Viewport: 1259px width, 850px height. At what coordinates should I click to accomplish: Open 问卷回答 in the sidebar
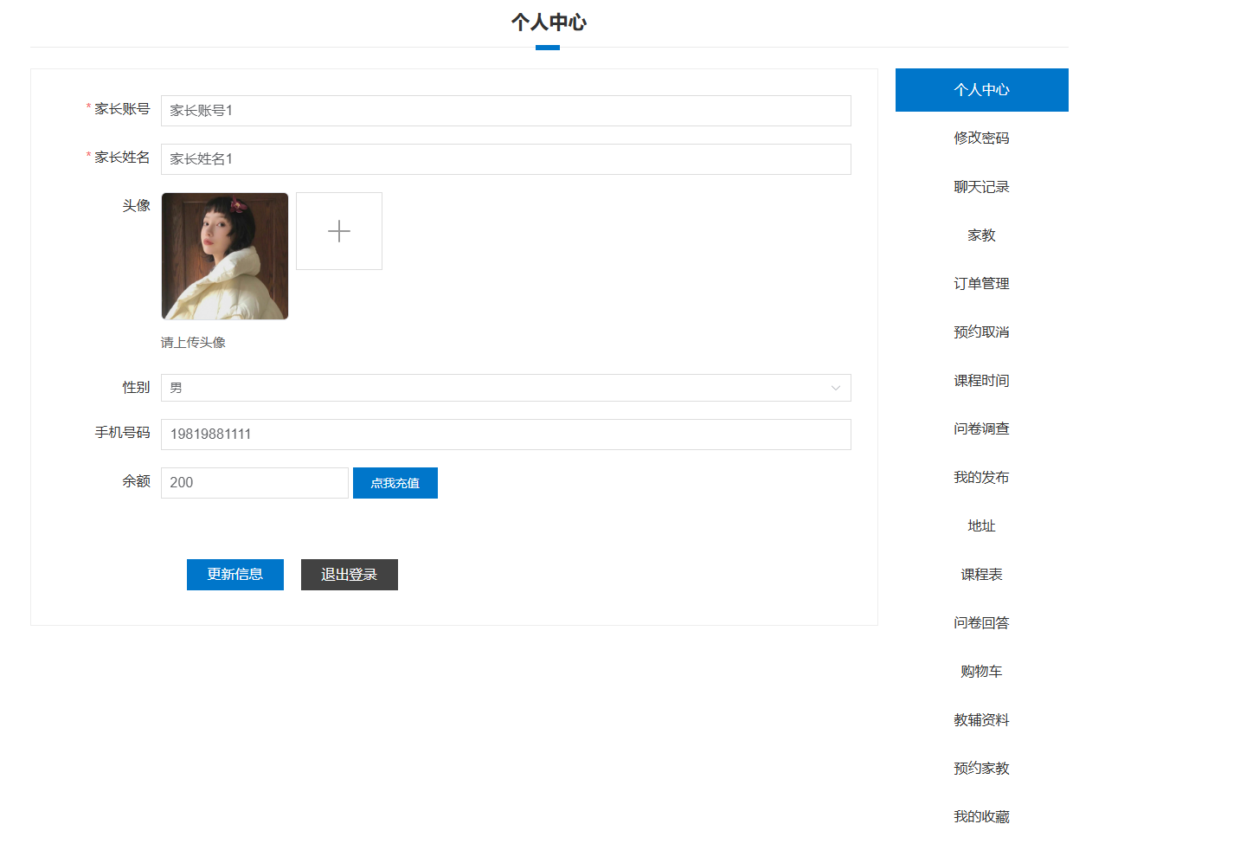tap(981, 623)
